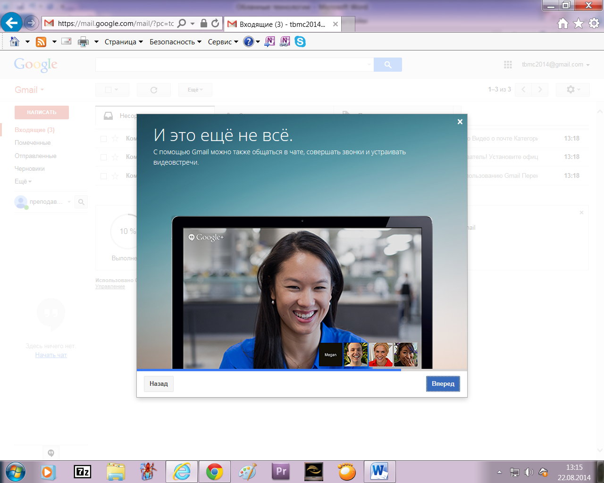
Task: Click the Gmail refresh icon
Action: [154, 90]
